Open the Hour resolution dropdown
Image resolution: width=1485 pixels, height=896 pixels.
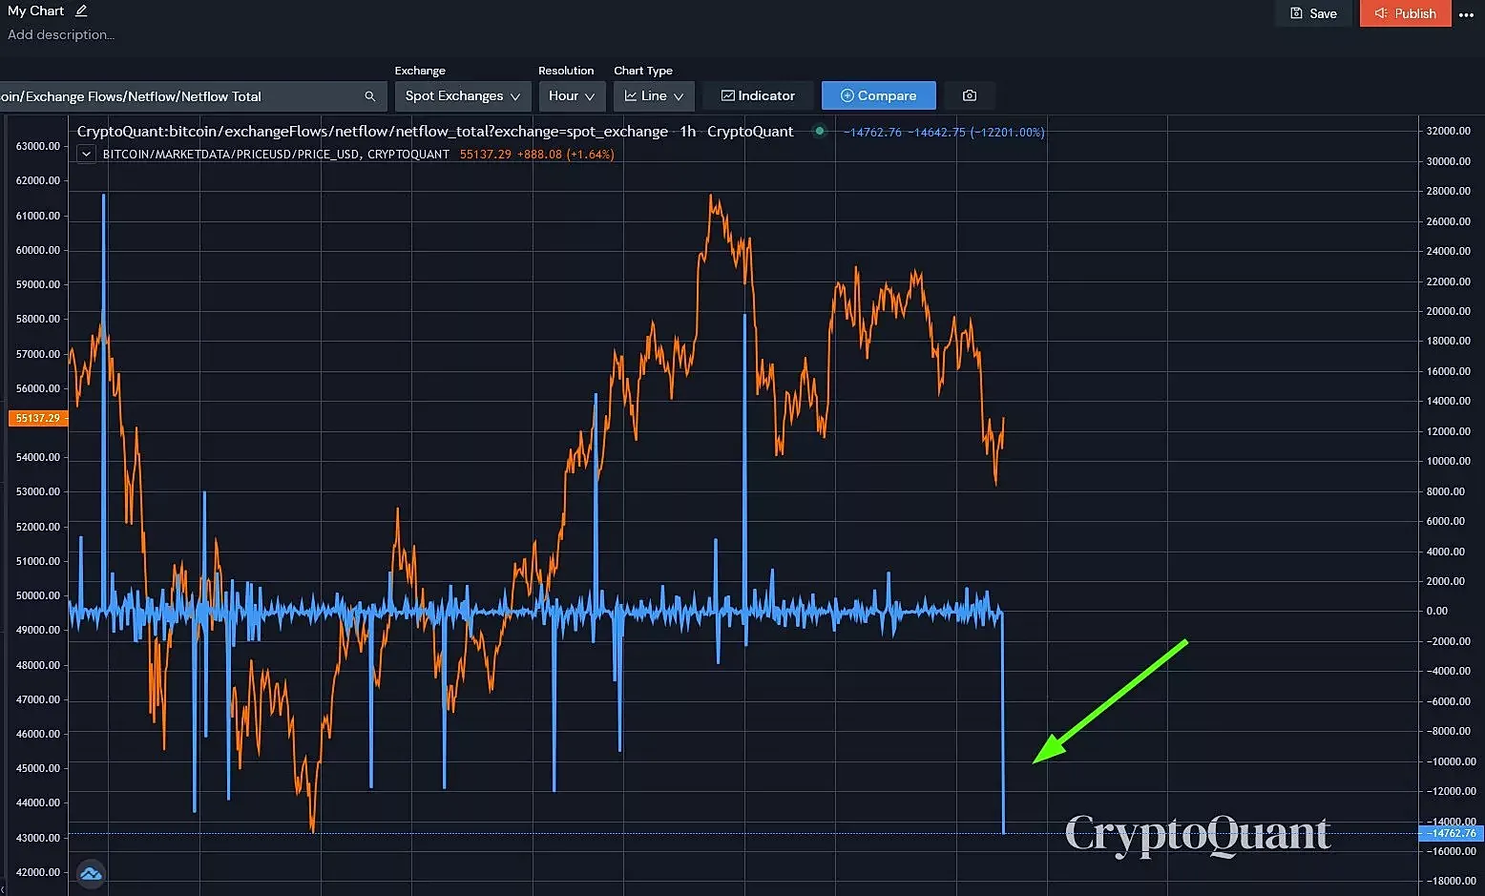click(x=572, y=96)
